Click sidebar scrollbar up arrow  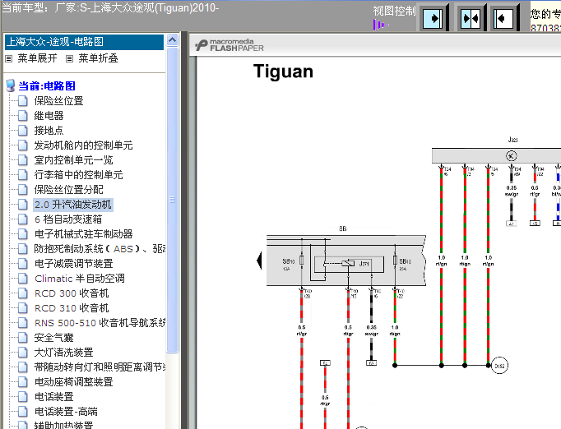[x=173, y=40]
